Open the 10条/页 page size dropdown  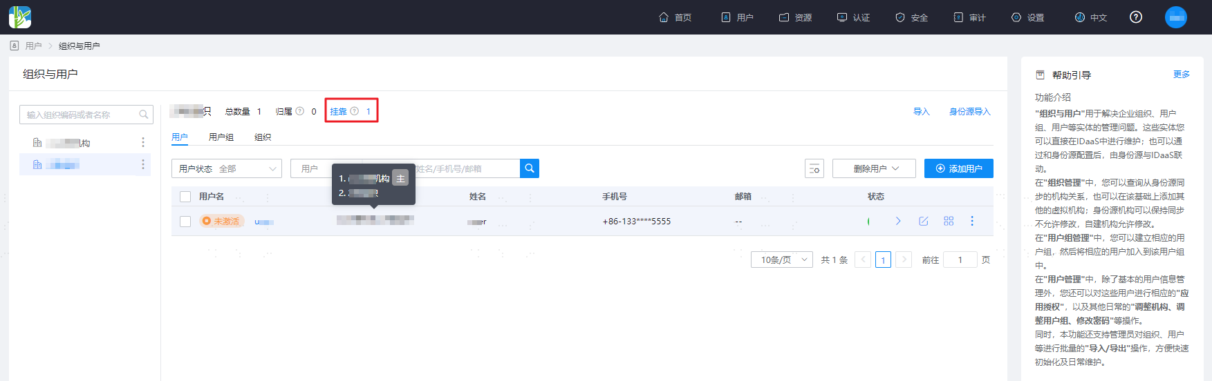tap(782, 260)
